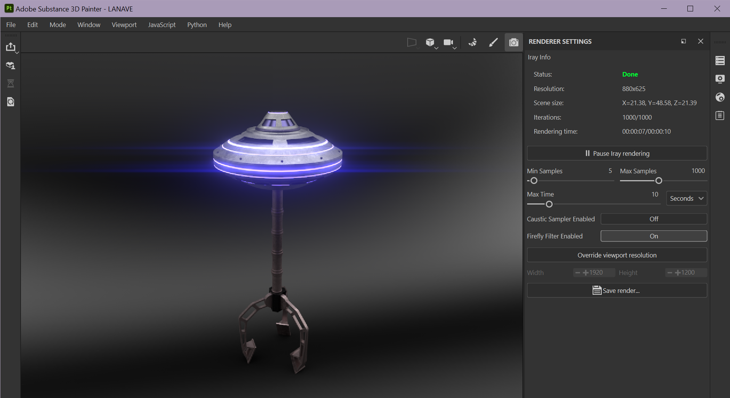
Task: Click the Resource Updater icon in left sidebar
Action: point(11,102)
